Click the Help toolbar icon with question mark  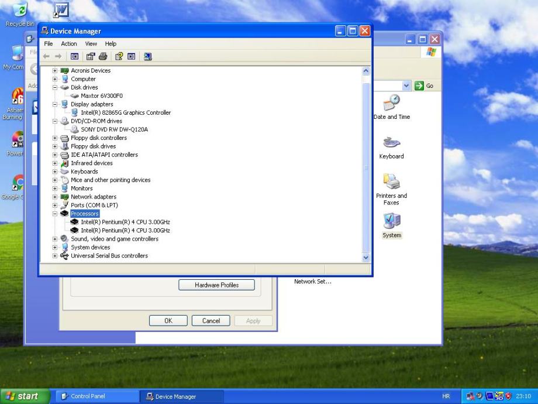coord(118,57)
